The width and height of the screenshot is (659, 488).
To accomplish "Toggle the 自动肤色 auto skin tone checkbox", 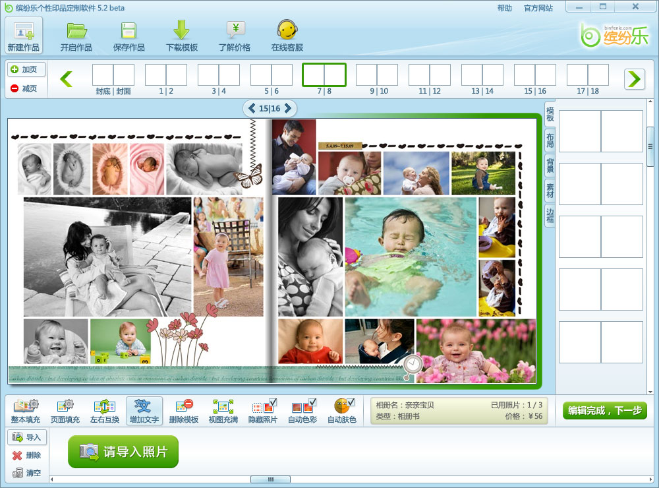I will (351, 402).
